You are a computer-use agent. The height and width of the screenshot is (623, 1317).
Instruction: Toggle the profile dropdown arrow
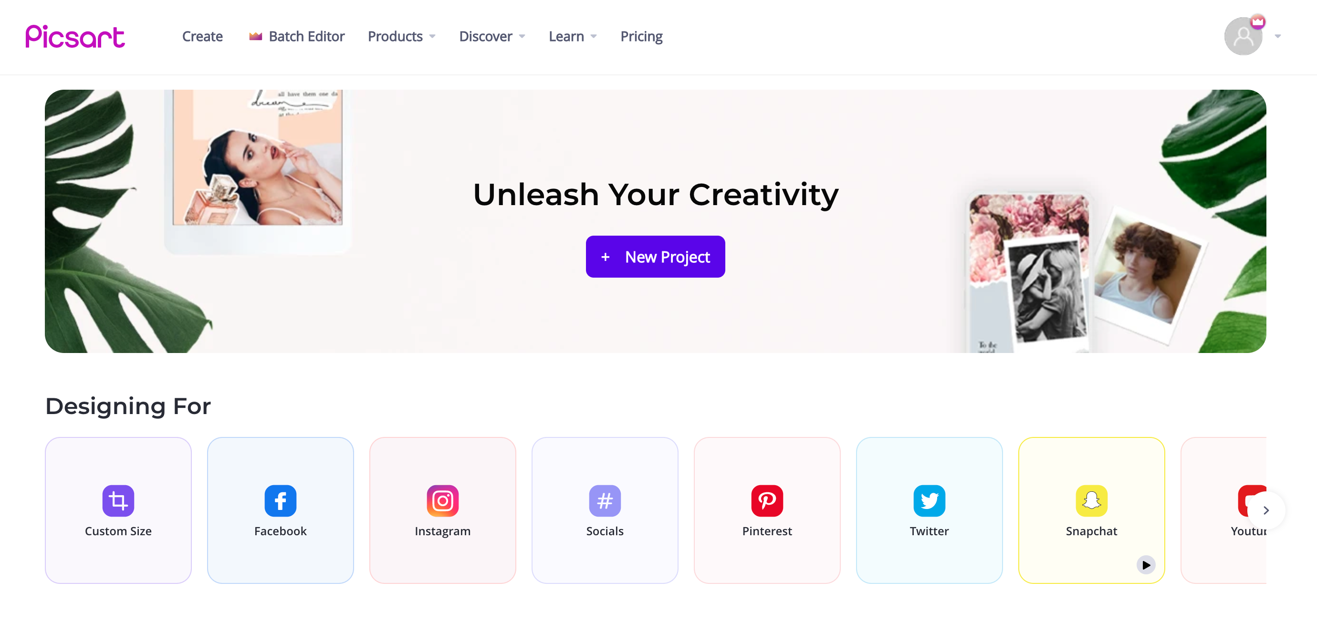[1277, 36]
